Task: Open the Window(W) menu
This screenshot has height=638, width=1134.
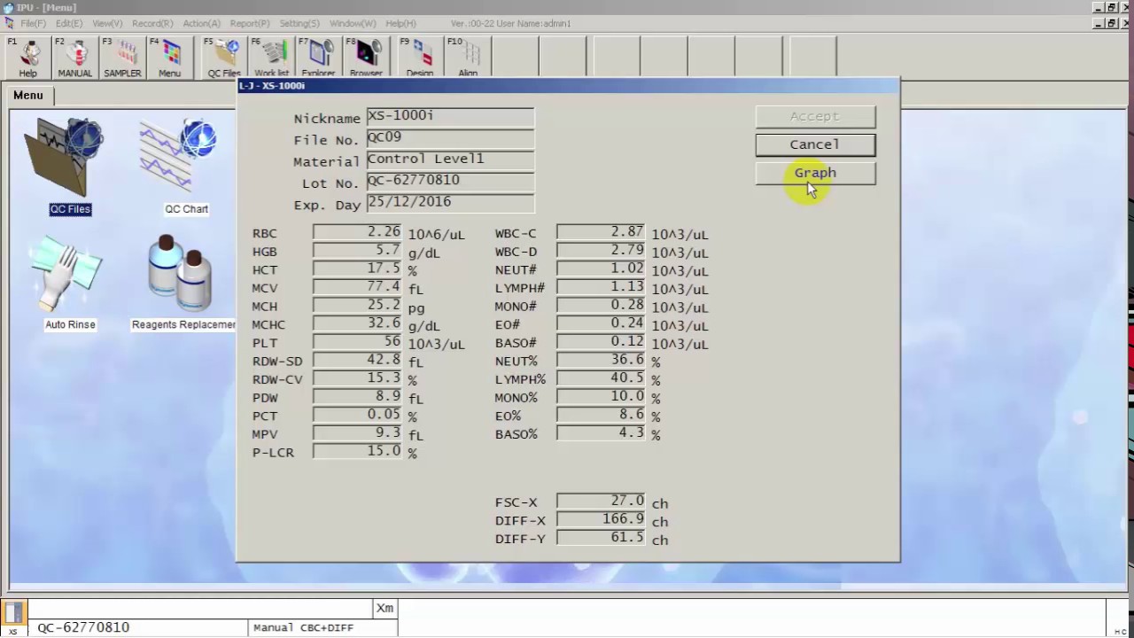Action: (x=353, y=23)
